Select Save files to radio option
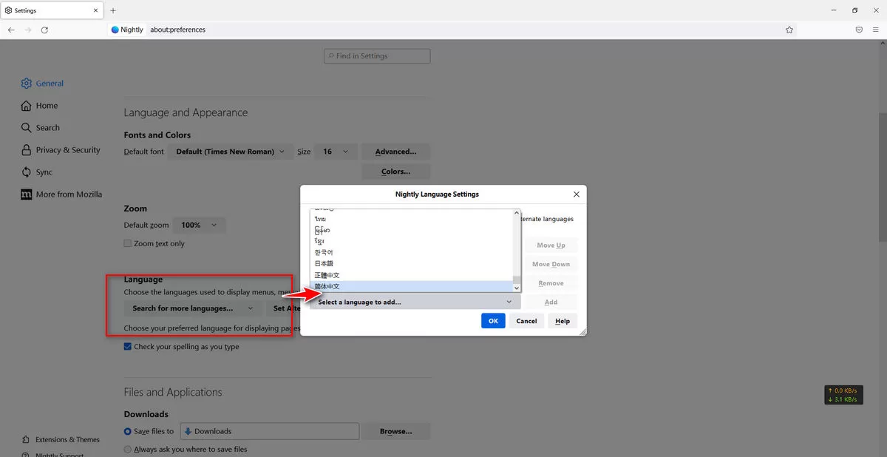This screenshot has height=457, width=887. (x=128, y=431)
